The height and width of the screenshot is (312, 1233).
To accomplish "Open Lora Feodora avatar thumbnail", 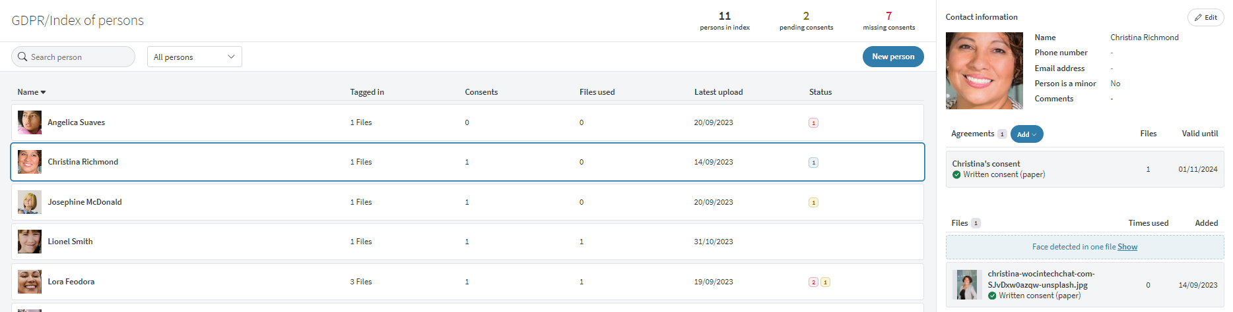I will pyautogui.click(x=30, y=282).
